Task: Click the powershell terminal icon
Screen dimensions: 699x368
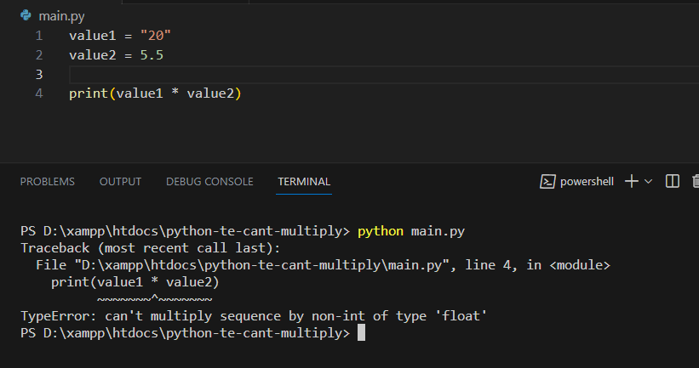Action: click(547, 182)
